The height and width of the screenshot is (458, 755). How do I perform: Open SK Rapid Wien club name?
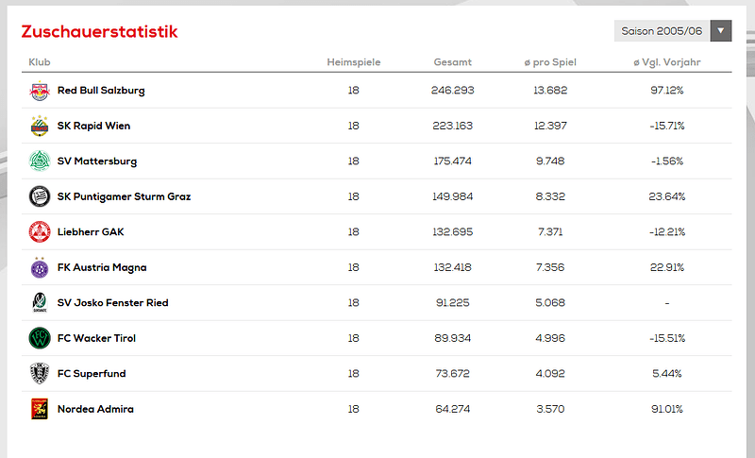tap(93, 126)
